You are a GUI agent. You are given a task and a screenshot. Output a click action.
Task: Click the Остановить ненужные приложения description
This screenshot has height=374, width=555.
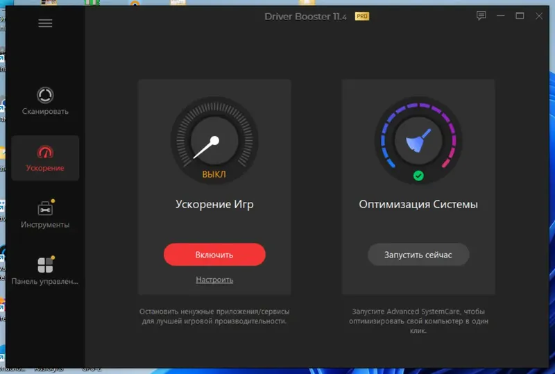(214, 316)
